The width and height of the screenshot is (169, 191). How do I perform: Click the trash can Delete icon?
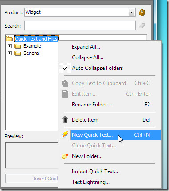(65, 120)
